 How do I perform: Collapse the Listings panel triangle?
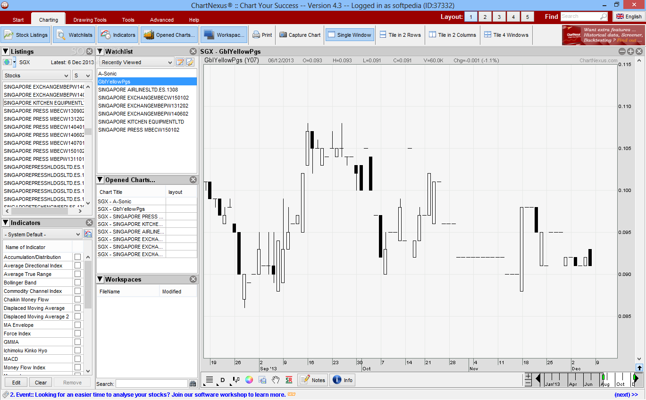[x=6, y=51]
